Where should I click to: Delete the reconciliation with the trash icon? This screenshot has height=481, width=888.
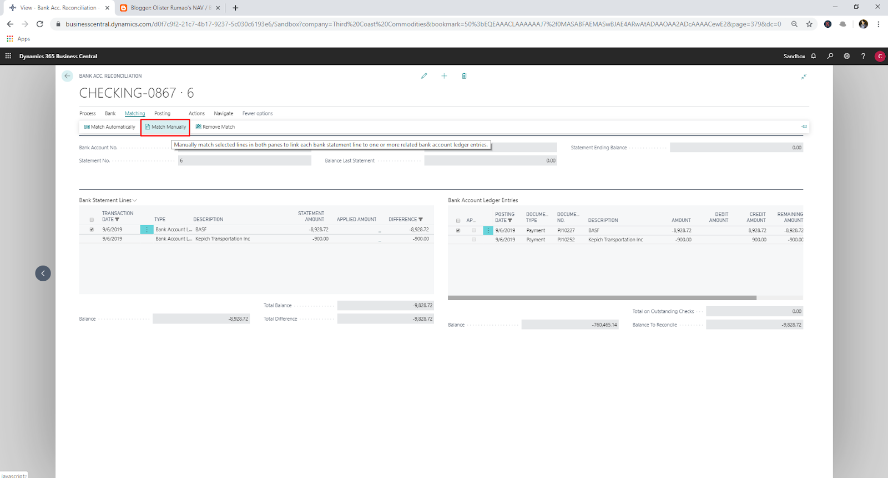point(464,76)
